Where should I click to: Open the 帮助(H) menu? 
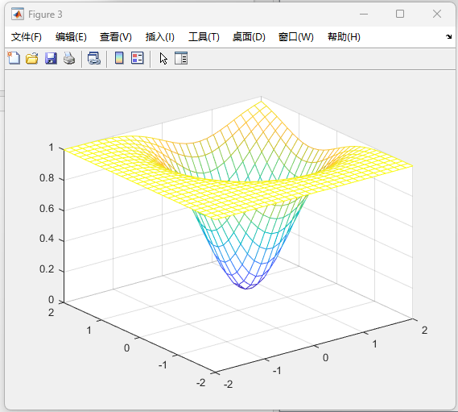344,37
